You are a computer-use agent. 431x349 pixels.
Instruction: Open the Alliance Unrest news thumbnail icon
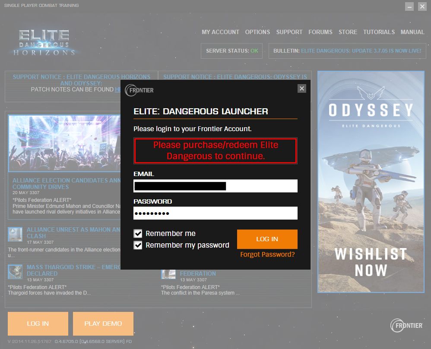pyautogui.click(x=15, y=234)
